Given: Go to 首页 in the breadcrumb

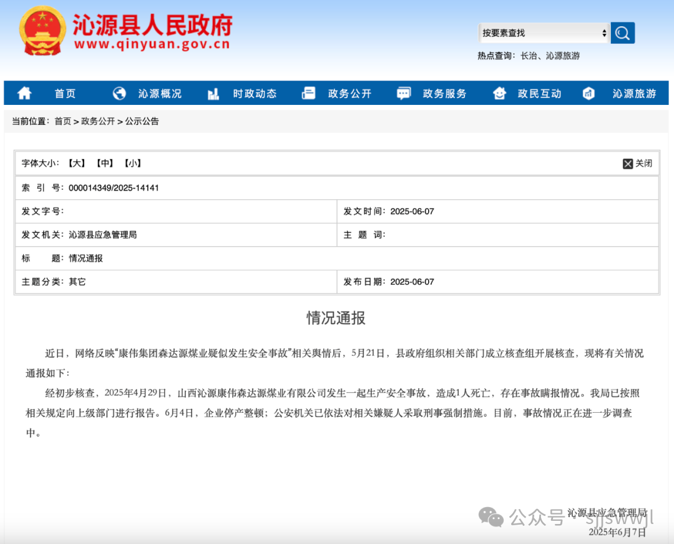Looking at the screenshot, I should [63, 121].
